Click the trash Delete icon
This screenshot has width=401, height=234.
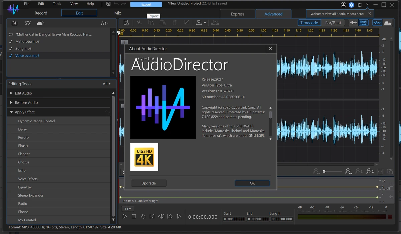pos(175,23)
